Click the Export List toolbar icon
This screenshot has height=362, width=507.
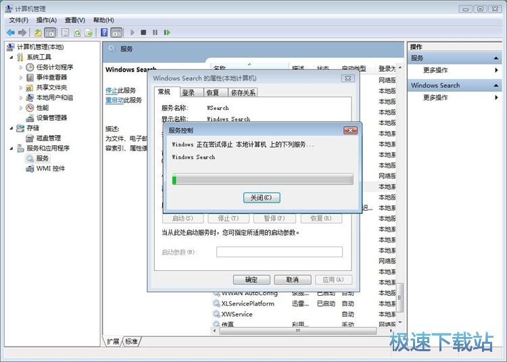point(89,32)
